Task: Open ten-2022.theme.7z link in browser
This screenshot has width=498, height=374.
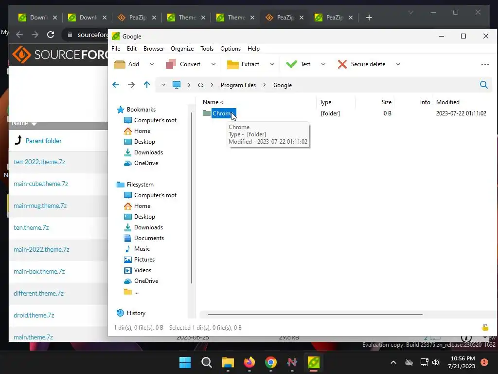Action: pos(39,162)
